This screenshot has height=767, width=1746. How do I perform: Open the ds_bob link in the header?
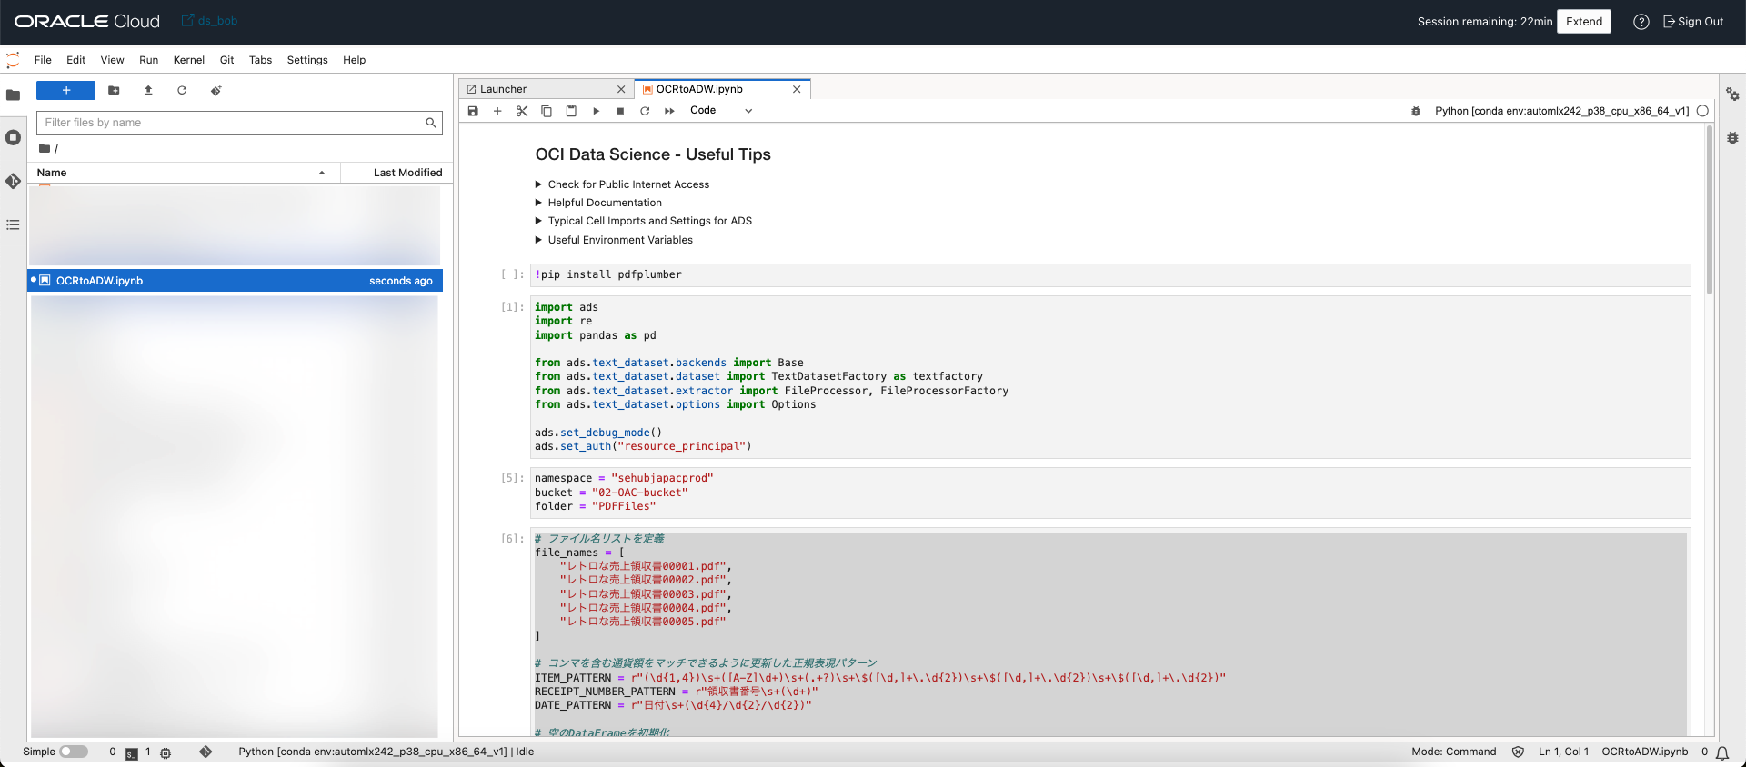[x=210, y=20]
